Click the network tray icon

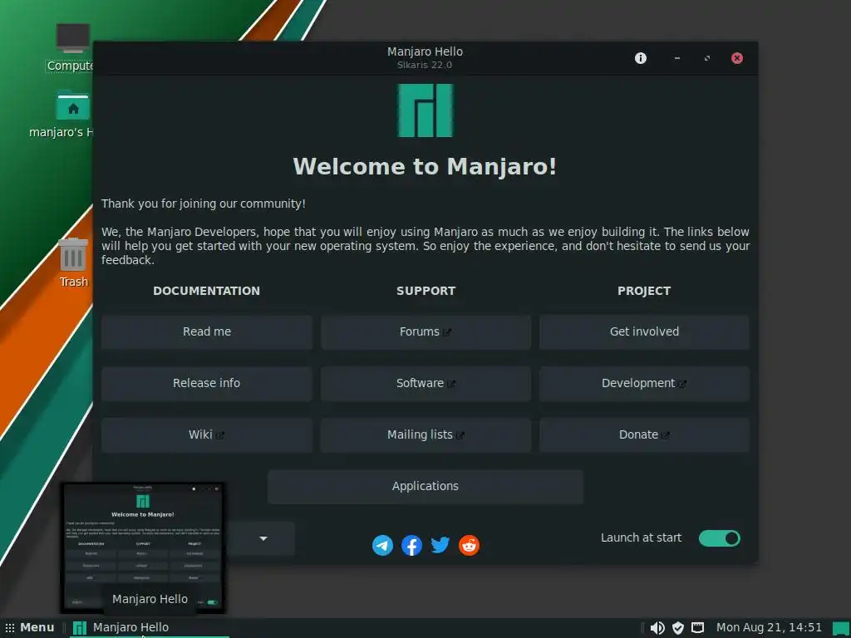click(x=697, y=628)
